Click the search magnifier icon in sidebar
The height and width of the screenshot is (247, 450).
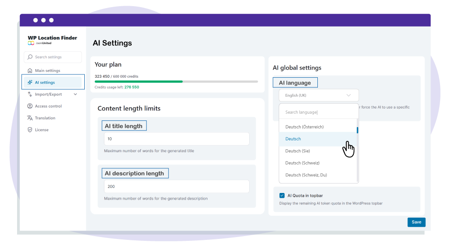click(x=30, y=57)
